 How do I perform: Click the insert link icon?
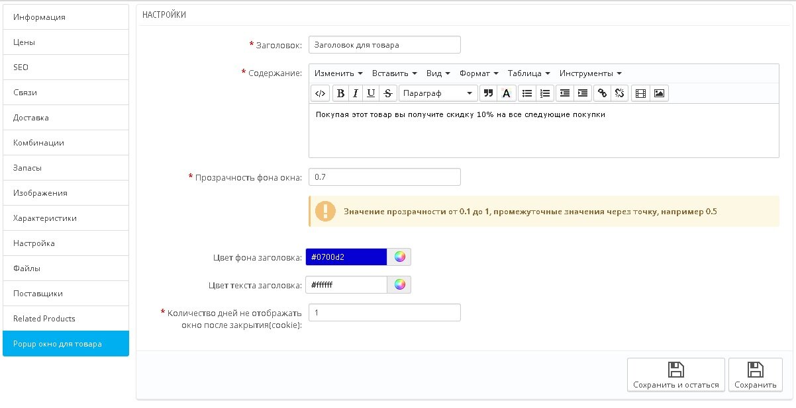(x=602, y=93)
